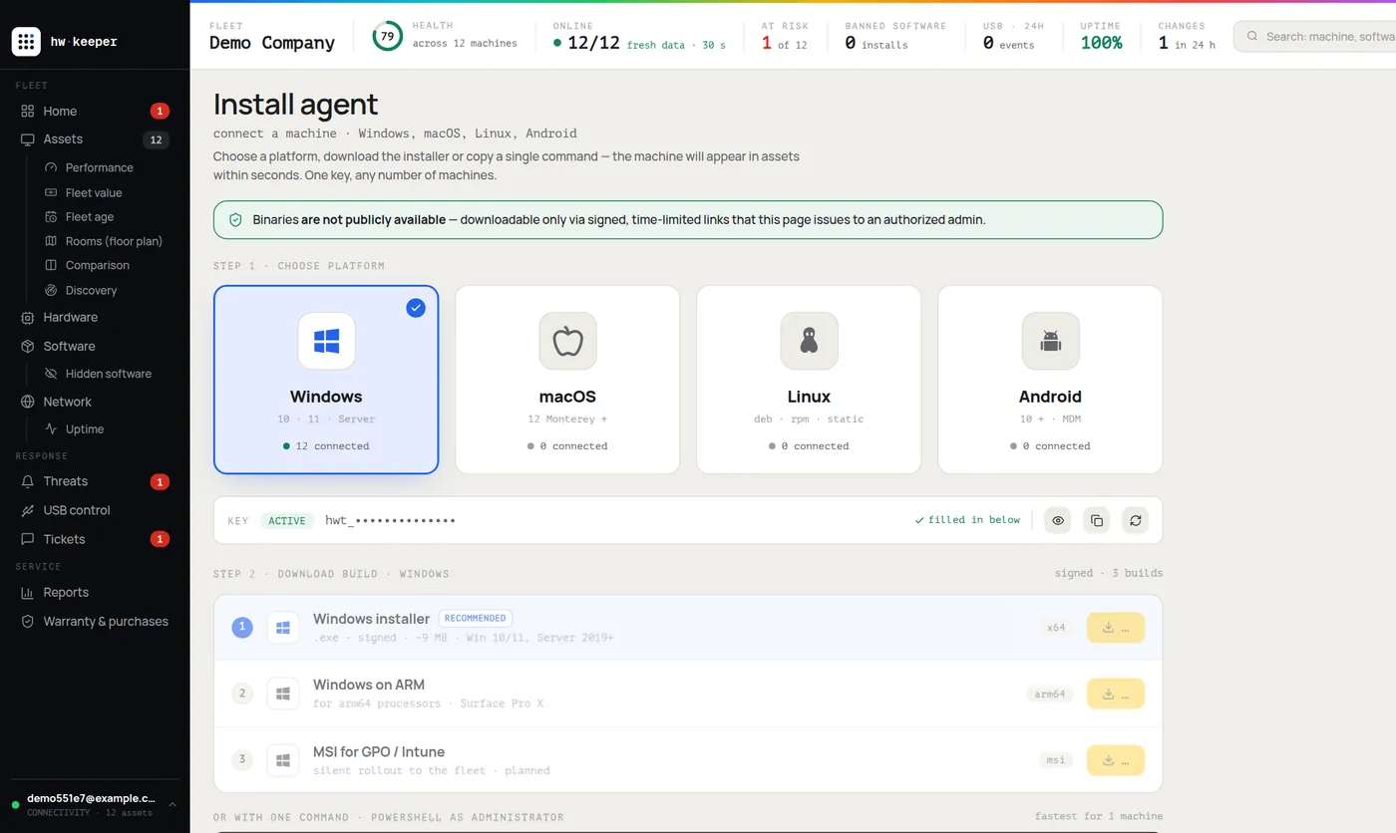Screen dimensions: 1396x833
Task: Open Fleet age page
Action: (x=90, y=216)
